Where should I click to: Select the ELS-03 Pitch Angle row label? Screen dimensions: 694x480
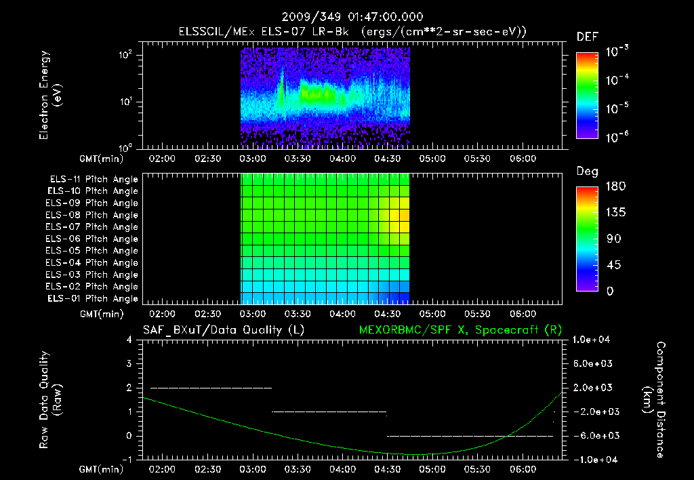click(x=92, y=275)
